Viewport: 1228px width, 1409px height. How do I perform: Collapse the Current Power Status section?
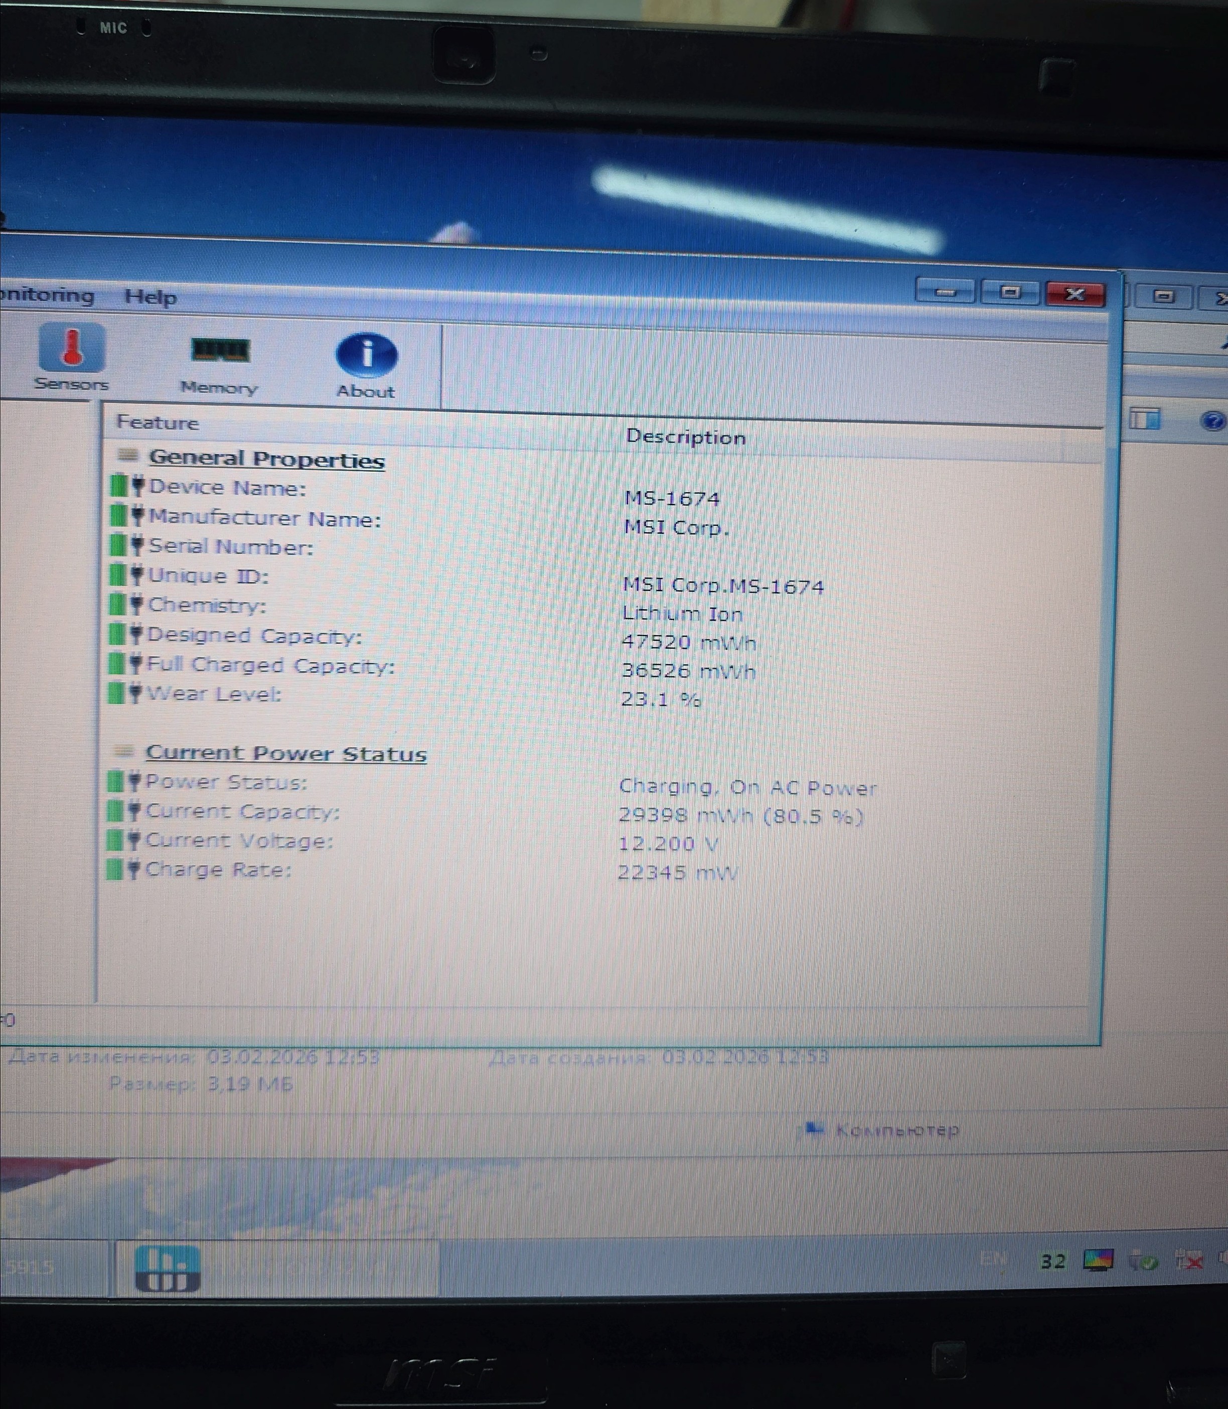(x=123, y=751)
